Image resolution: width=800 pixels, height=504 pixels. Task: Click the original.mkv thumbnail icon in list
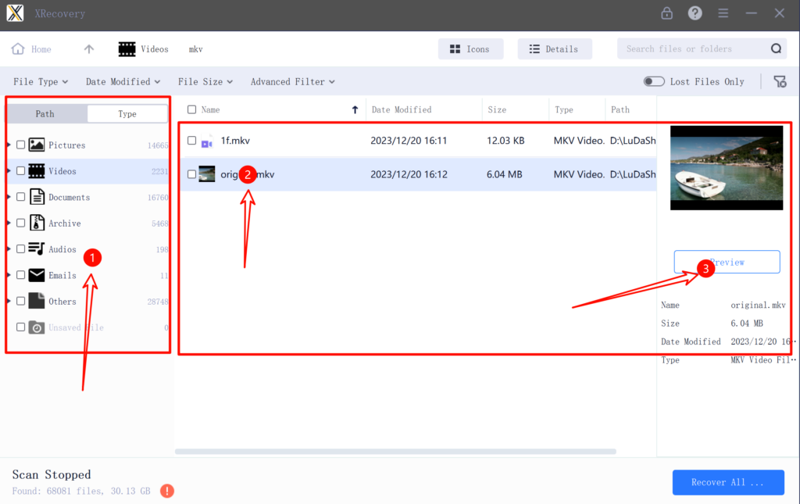[x=206, y=174]
